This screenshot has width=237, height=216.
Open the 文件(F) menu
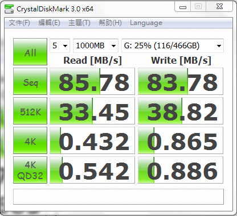pyautogui.click(x=19, y=23)
